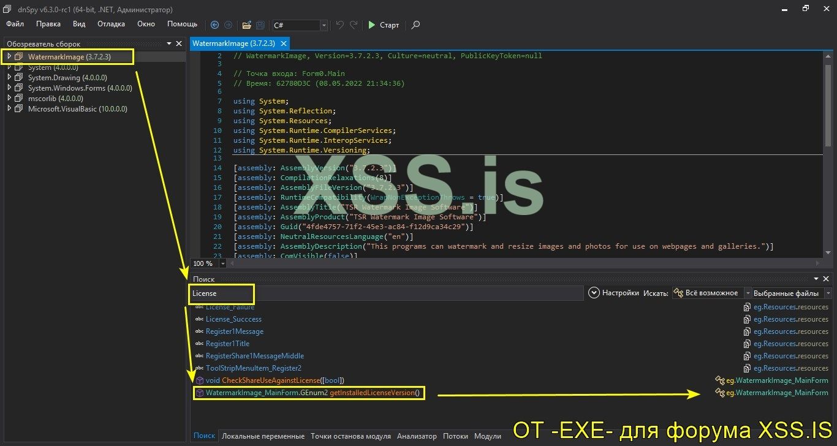Select System.Drawing (4.0.0.0) in assembly tree
The height and width of the screenshot is (446, 837).
point(67,78)
